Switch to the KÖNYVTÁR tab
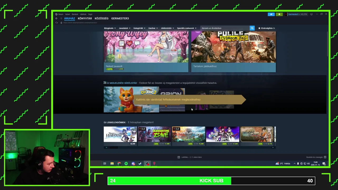The height and width of the screenshot is (190, 338). tap(85, 18)
